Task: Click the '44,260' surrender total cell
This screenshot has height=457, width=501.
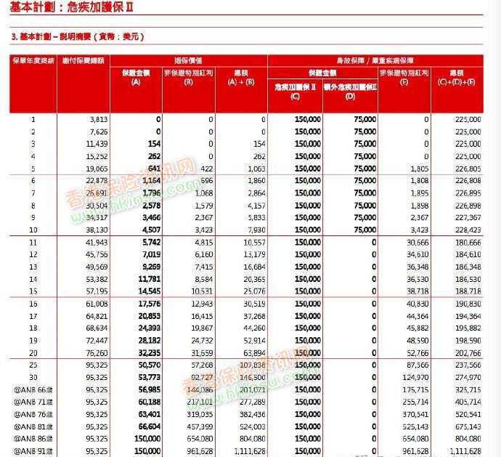Action: (x=254, y=328)
